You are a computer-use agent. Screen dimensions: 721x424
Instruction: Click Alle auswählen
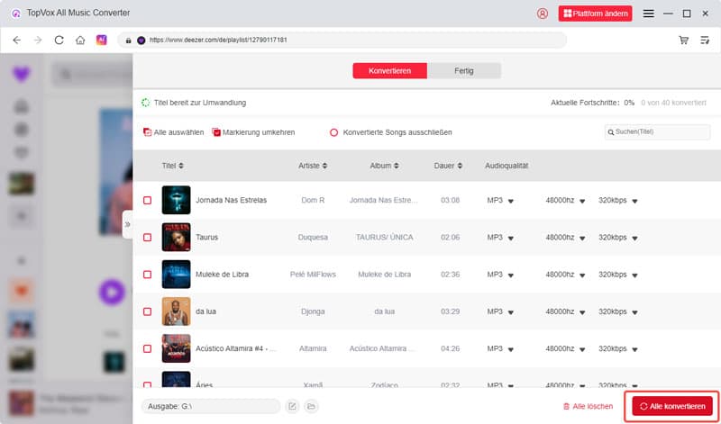(x=173, y=132)
